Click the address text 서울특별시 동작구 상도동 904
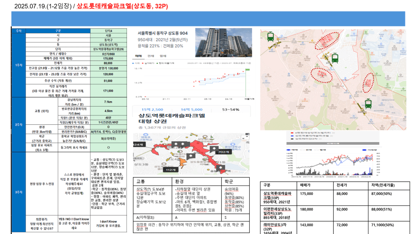Viewport: 416px width, 234px height. point(162,33)
